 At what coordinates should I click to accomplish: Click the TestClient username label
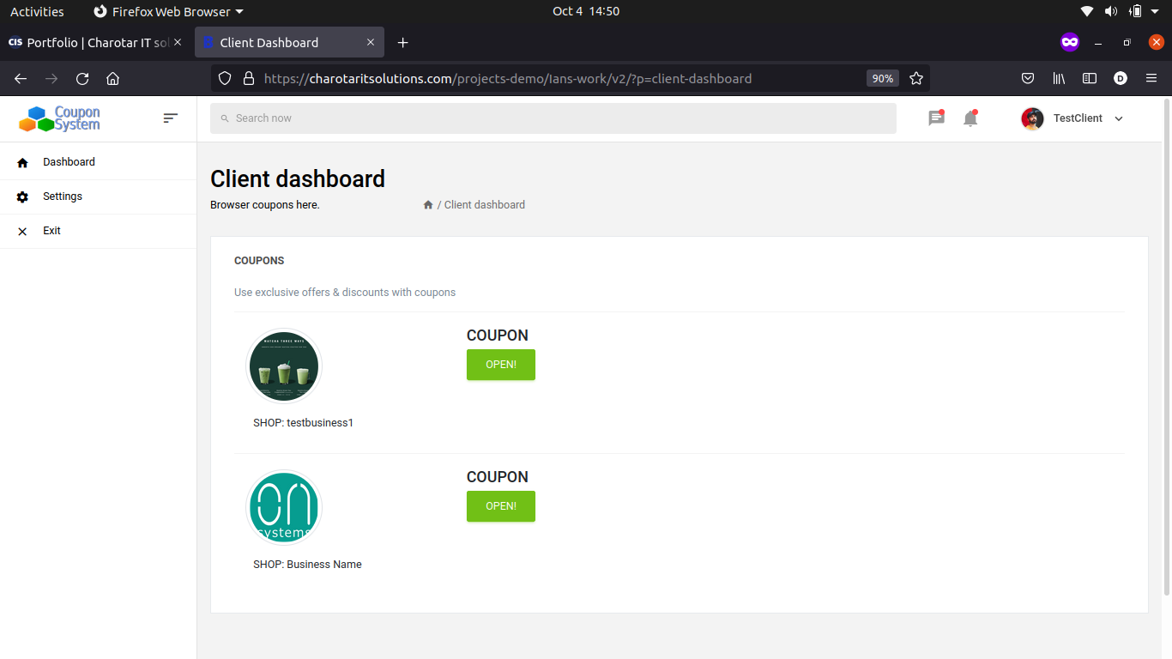coord(1078,118)
